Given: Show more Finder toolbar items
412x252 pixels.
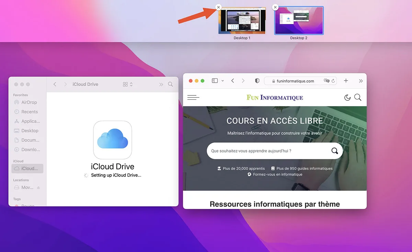Looking at the screenshot, I should click(x=161, y=84).
